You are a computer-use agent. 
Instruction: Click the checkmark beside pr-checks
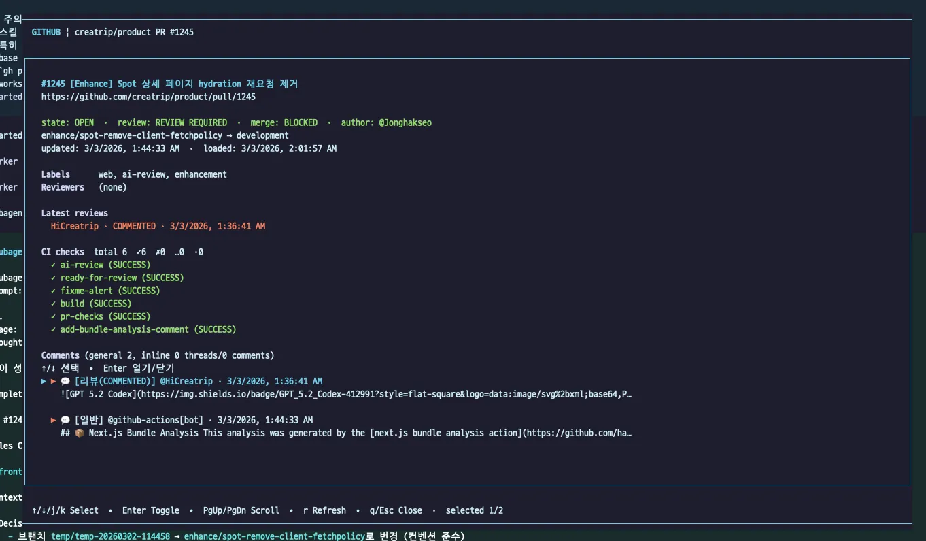click(53, 316)
